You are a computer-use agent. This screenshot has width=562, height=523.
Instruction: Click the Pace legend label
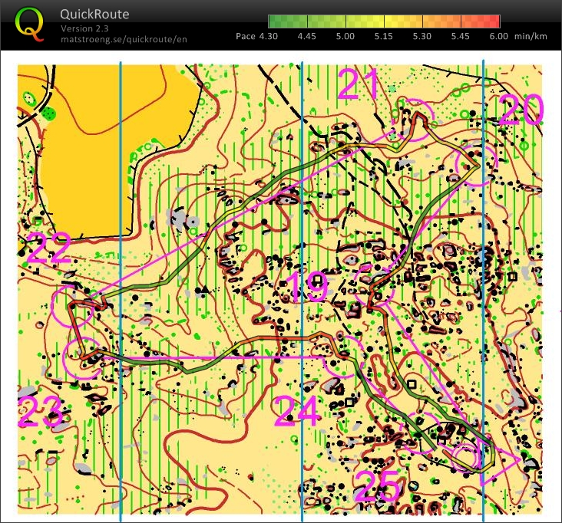click(246, 36)
